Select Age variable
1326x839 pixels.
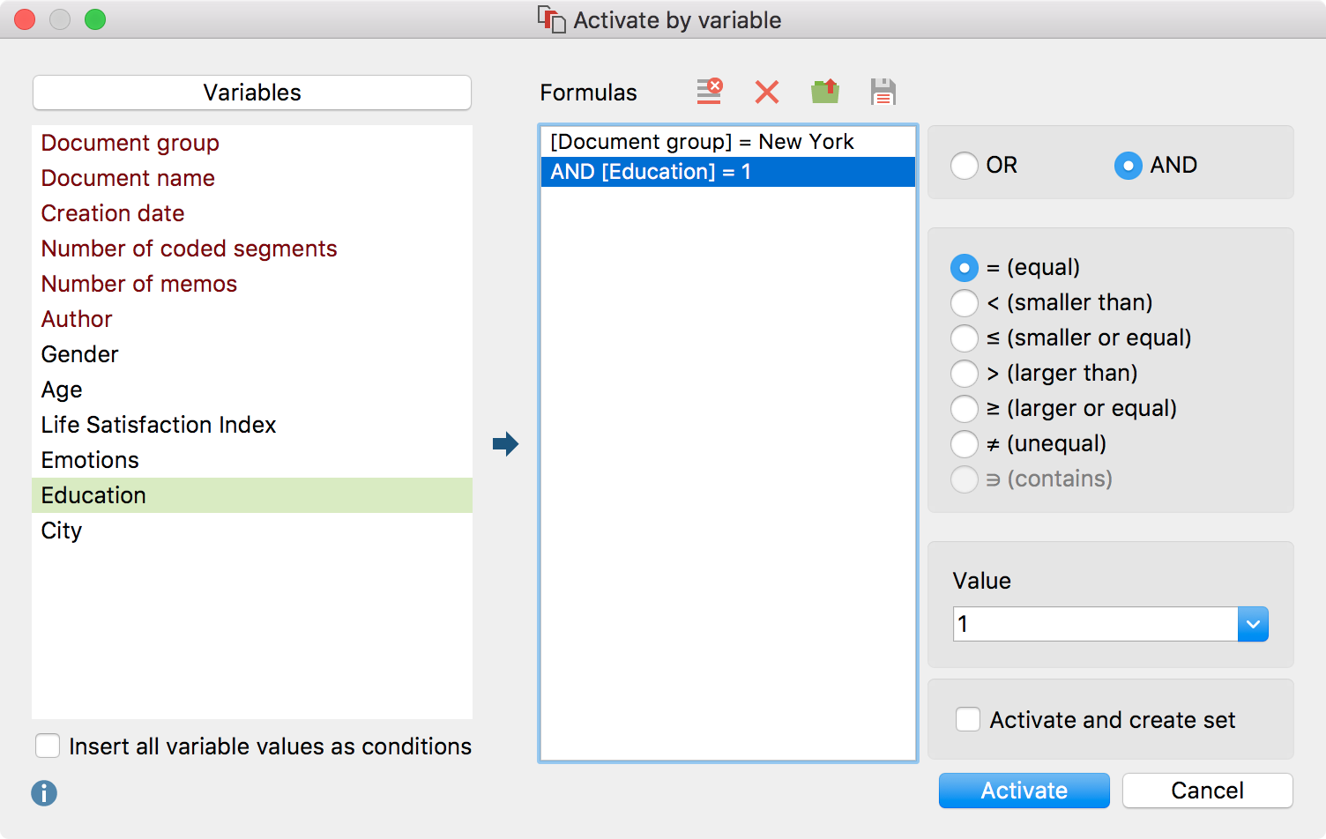(252, 390)
